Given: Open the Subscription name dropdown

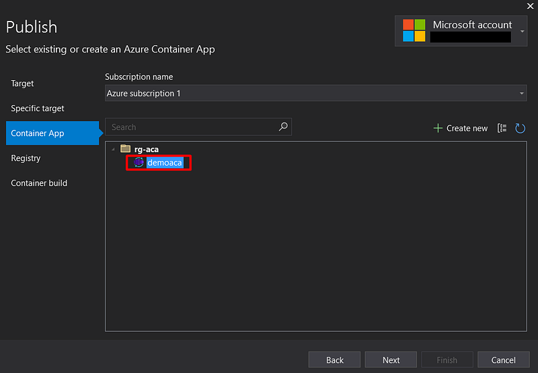Looking at the screenshot, I should [x=315, y=93].
